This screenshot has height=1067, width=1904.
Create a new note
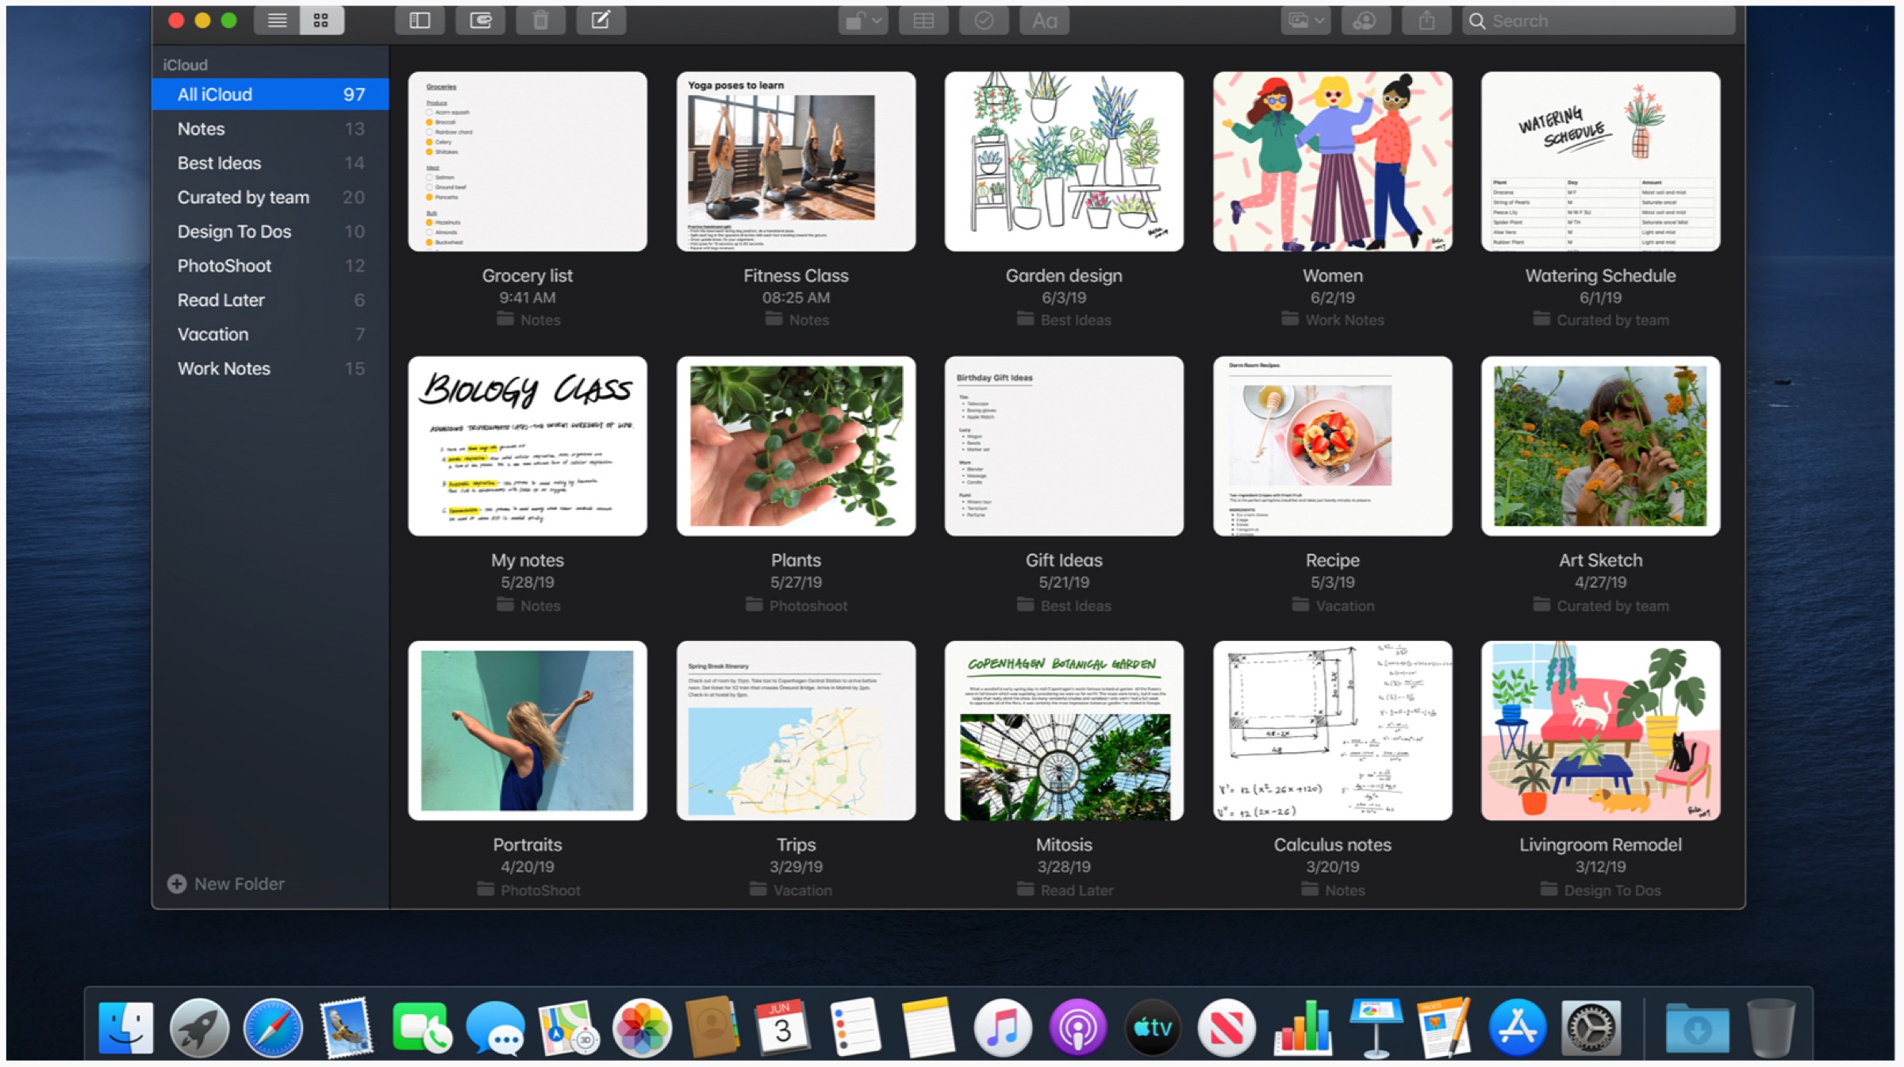[x=601, y=21]
